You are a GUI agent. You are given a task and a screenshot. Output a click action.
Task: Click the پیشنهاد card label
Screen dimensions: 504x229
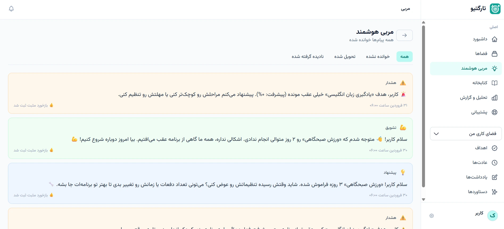coord(390,173)
